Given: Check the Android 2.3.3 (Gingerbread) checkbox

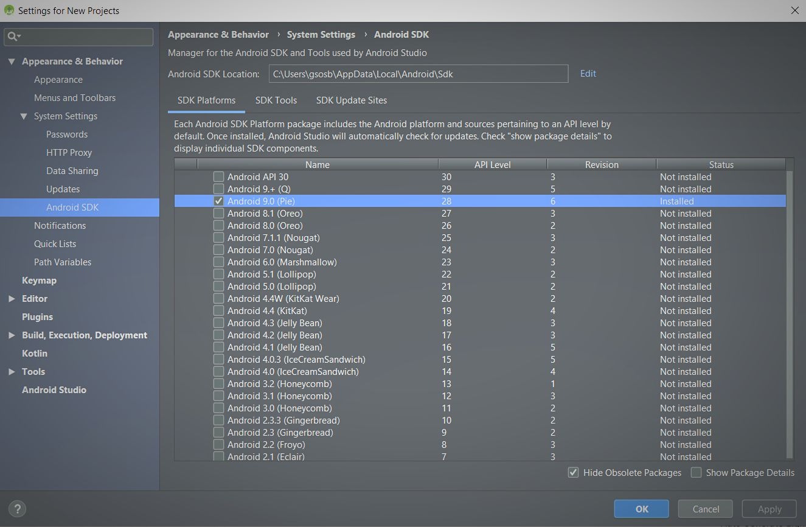Looking at the screenshot, I should (x=218, y=420).
